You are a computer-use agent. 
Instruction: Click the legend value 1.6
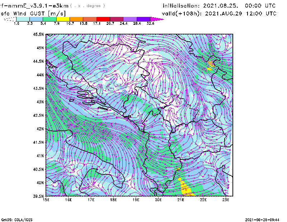17,23
